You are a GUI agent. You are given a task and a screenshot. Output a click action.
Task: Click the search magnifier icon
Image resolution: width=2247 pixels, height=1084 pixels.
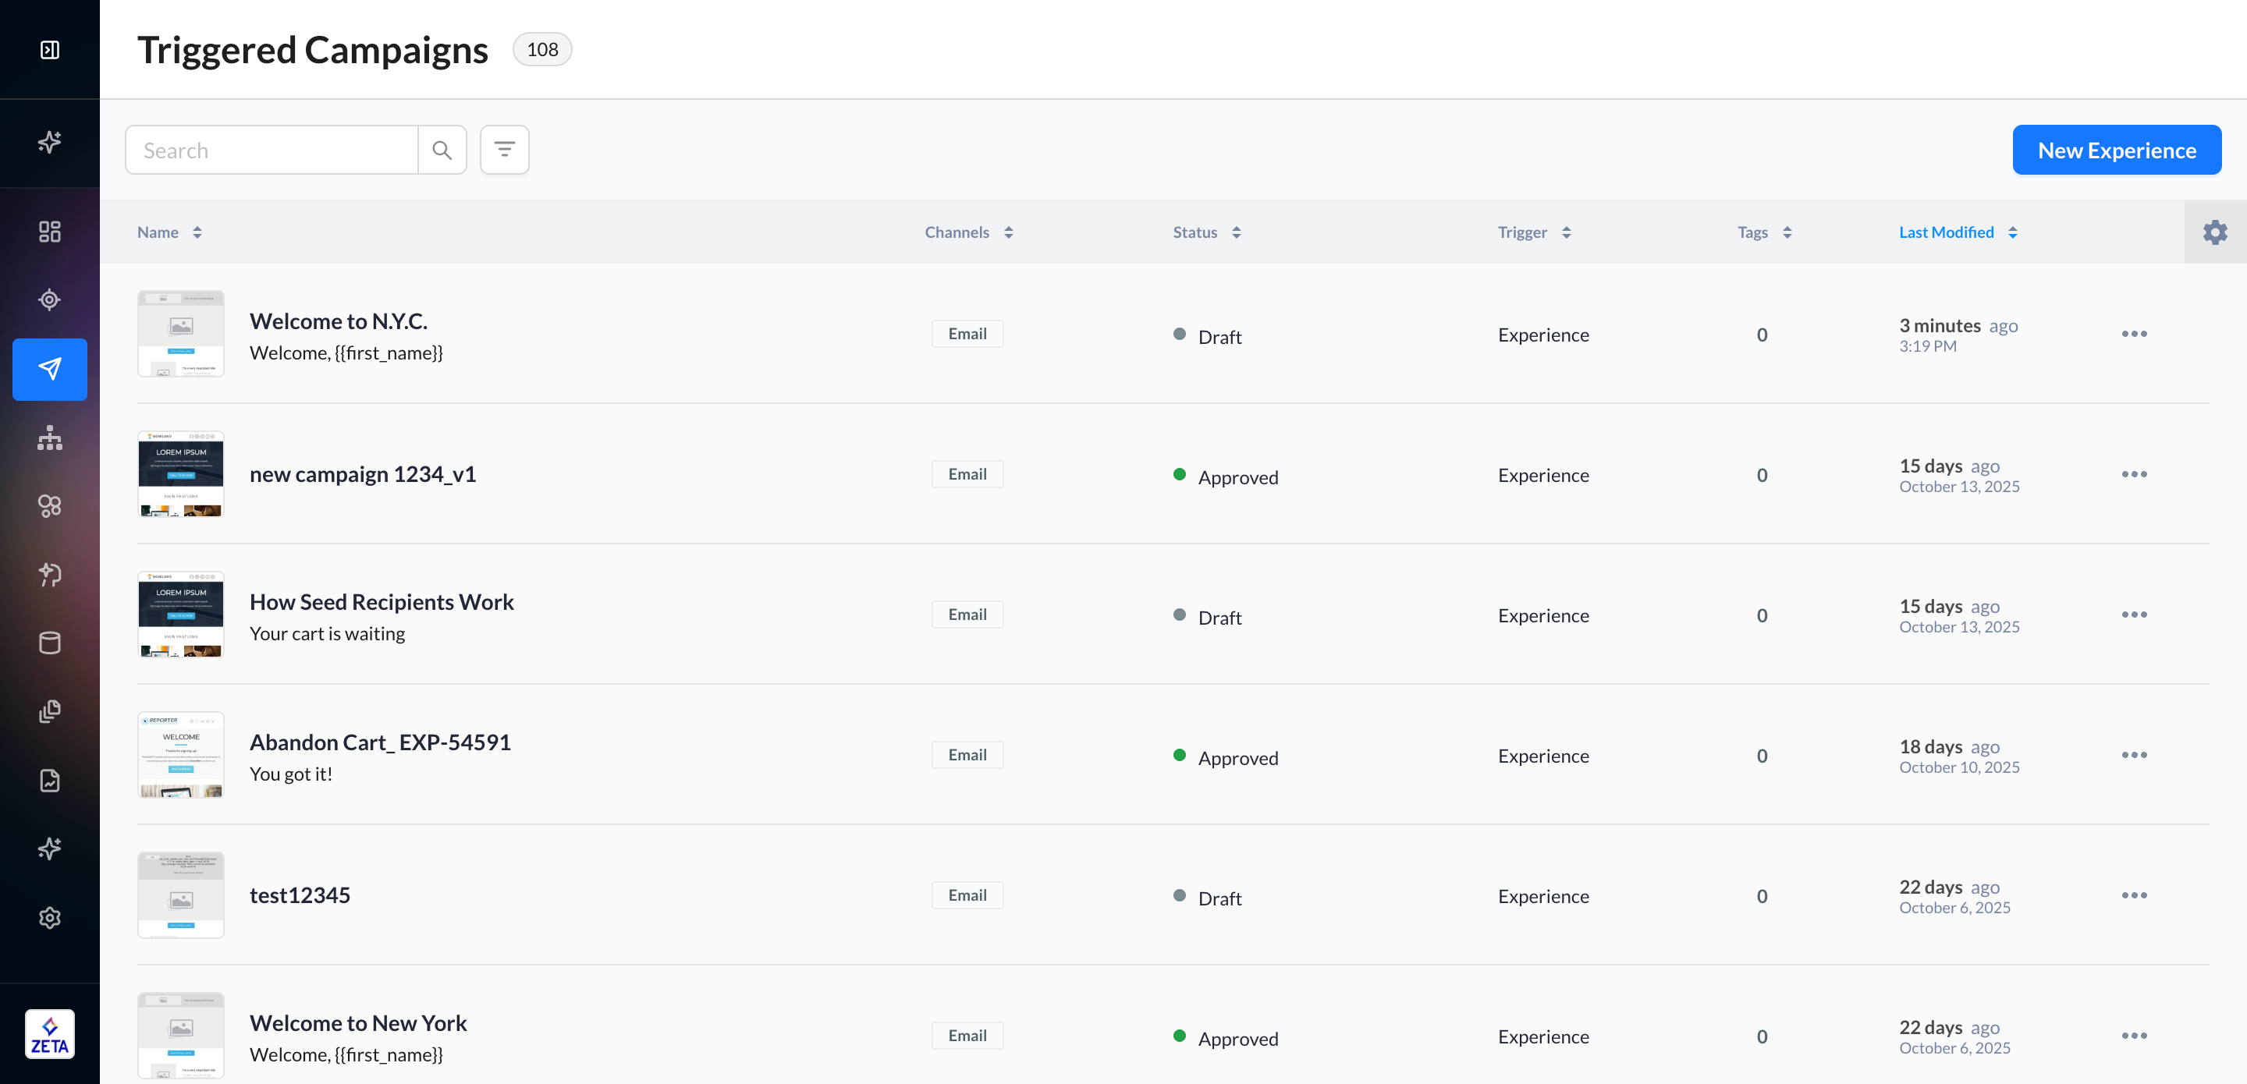(x=442, y=150)
